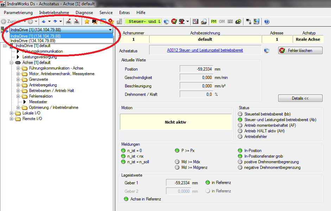The width and height of the screenshot is (331, 211).
Task: Open dropdown arrow next to blue down arrow
Action: [61, 21]
